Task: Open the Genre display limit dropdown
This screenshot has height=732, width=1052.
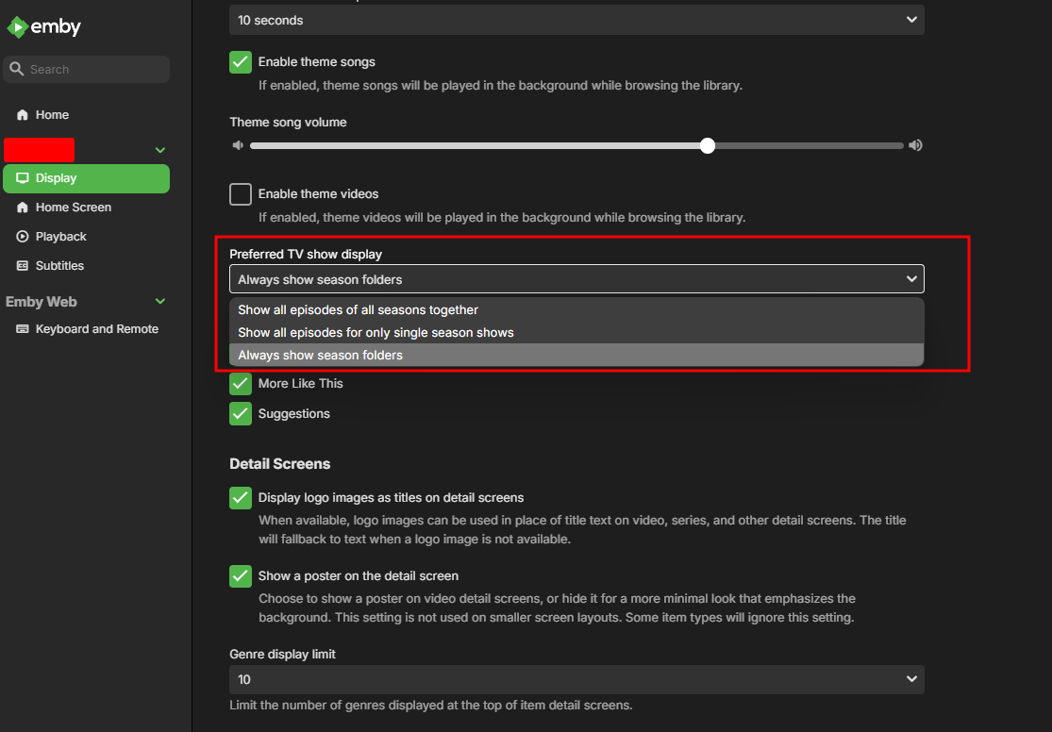Action: click(x=576, y=679)
